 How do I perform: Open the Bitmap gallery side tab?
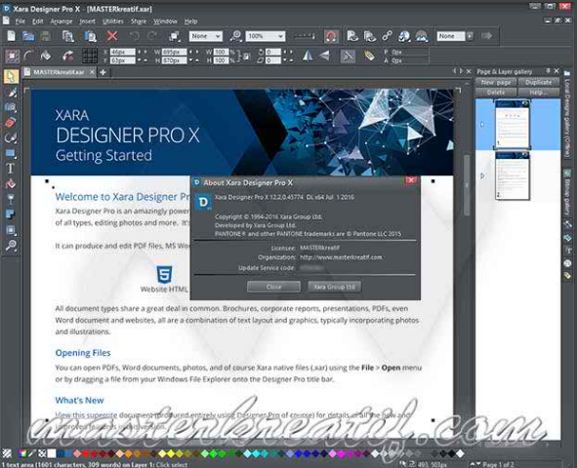pyautogui.click(x=567, y=193)
